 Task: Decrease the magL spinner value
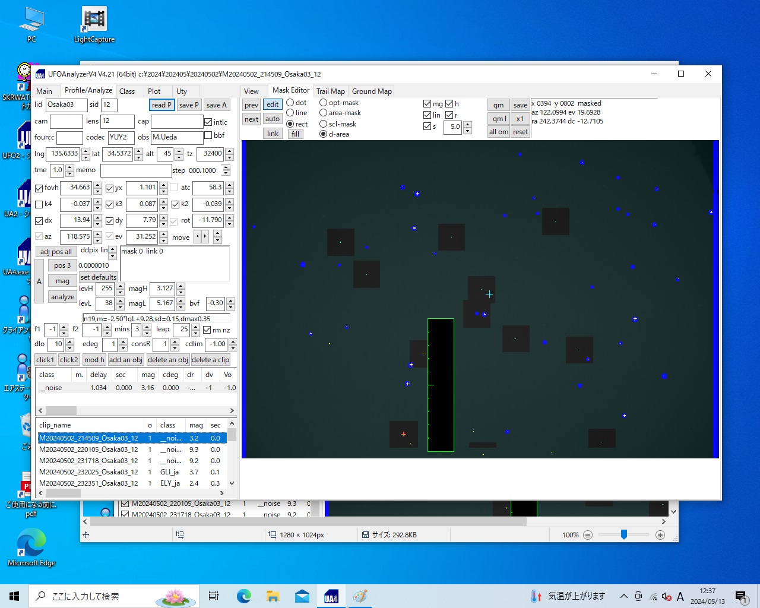pos(181,306)
